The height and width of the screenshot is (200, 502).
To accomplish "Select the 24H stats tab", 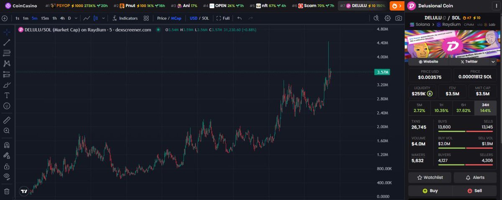I will pyautogui.click(x=486, y=108).
